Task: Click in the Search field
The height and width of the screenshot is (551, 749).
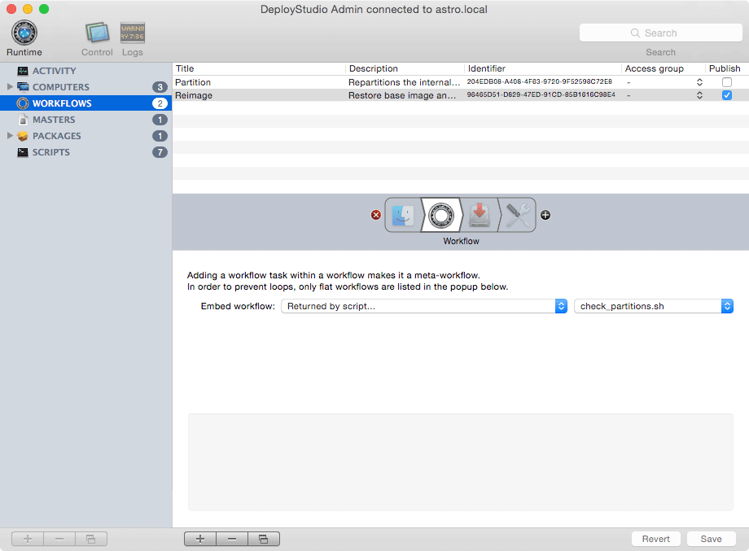Action: tap(660, 33)
